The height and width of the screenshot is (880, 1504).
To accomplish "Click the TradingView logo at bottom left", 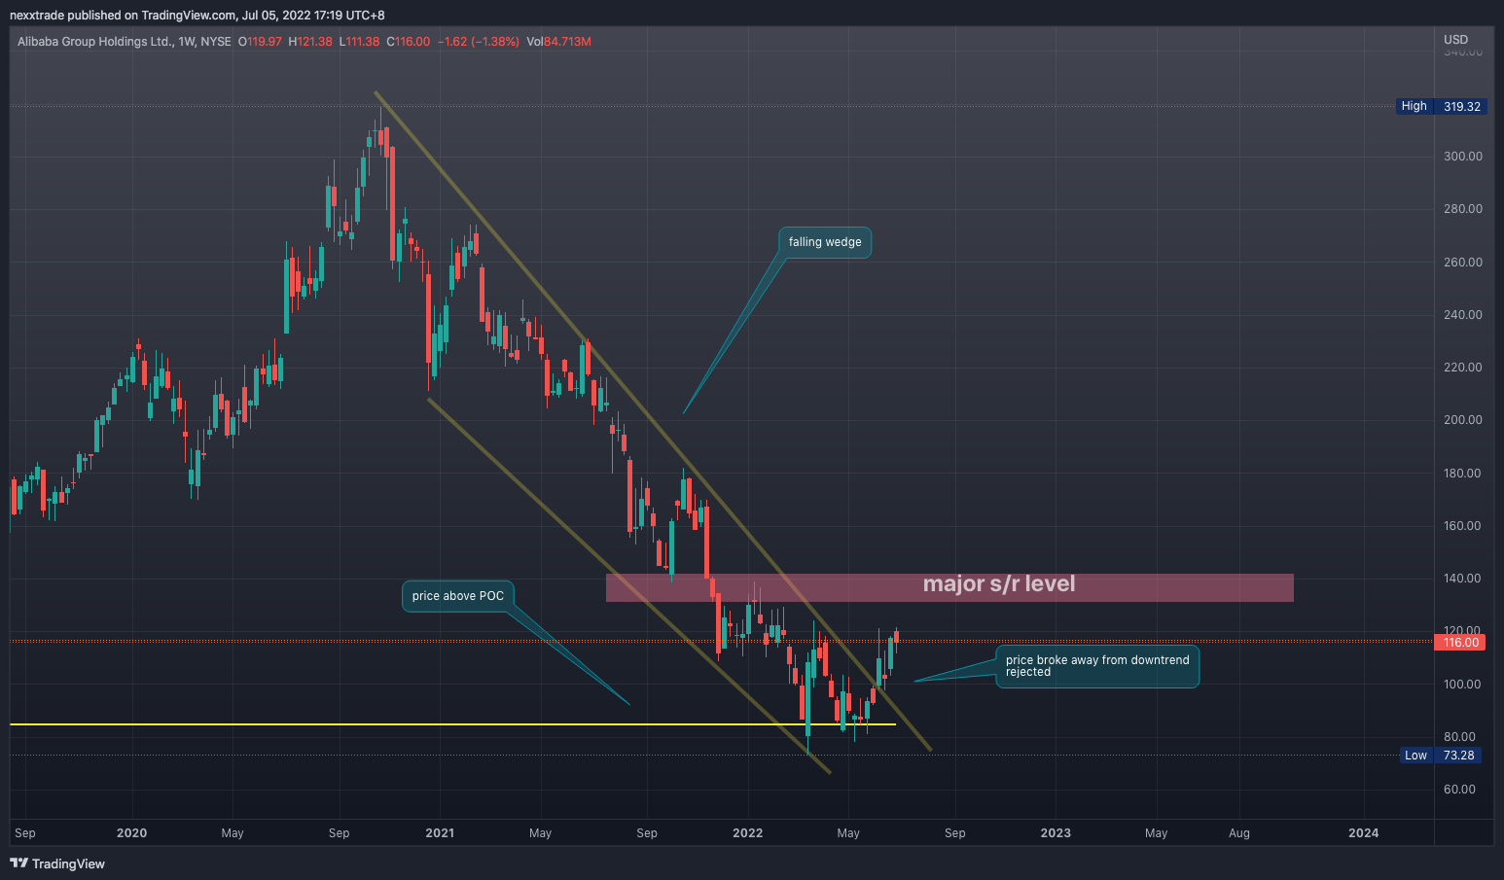I will pyautogui.click(x=57, y=863).
